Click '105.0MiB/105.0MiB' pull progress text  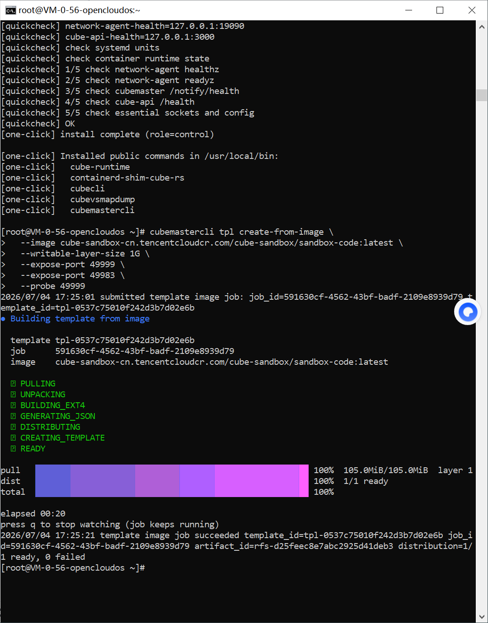[386, 470]
